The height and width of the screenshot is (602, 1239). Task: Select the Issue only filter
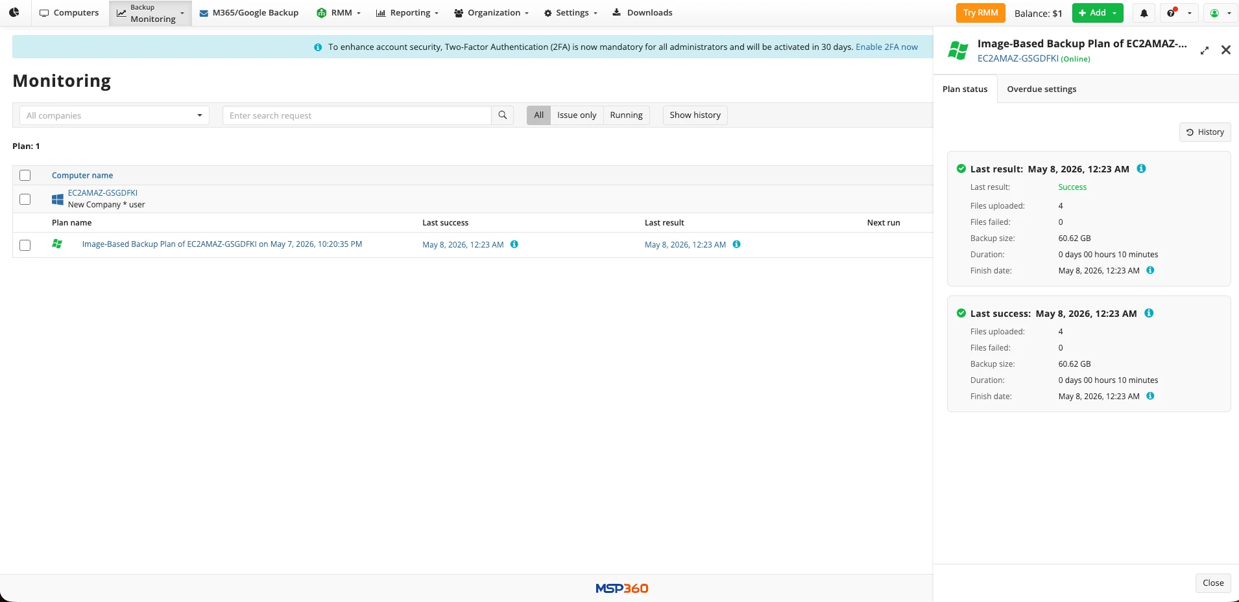[577, 115]
